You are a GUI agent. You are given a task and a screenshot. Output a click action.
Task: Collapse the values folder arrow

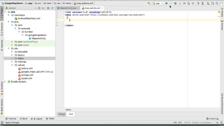point(12,65)
